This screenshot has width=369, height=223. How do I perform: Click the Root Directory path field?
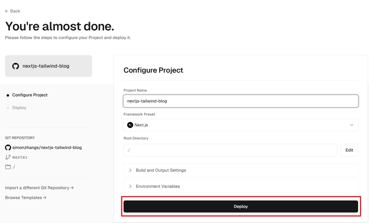[x=230, y=150]
